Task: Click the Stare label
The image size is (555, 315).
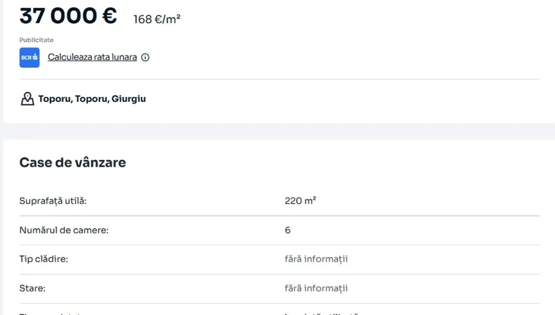Action: coord(32,288)
